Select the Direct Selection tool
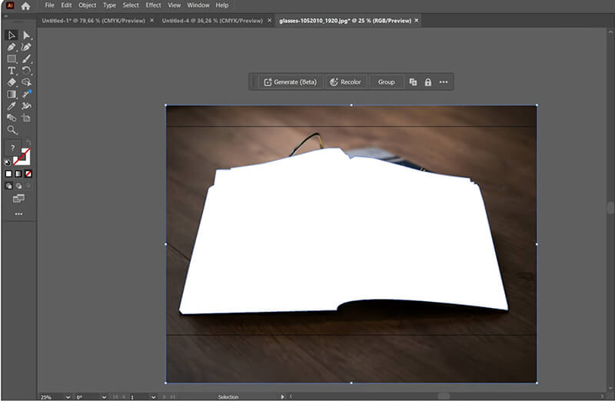 pyautogui.click(x=27, y=35)
